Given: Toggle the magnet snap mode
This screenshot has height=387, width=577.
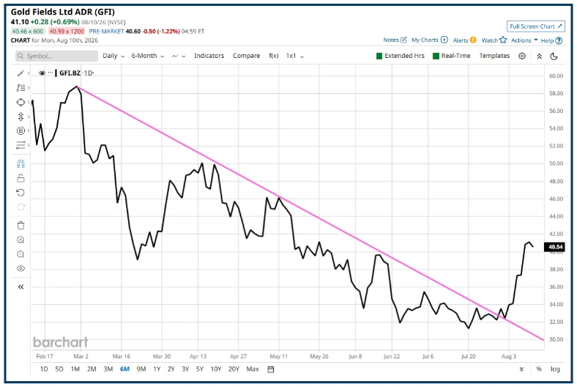Looking at the screenshot, I should pyautogui.click(x=21, y=164).
